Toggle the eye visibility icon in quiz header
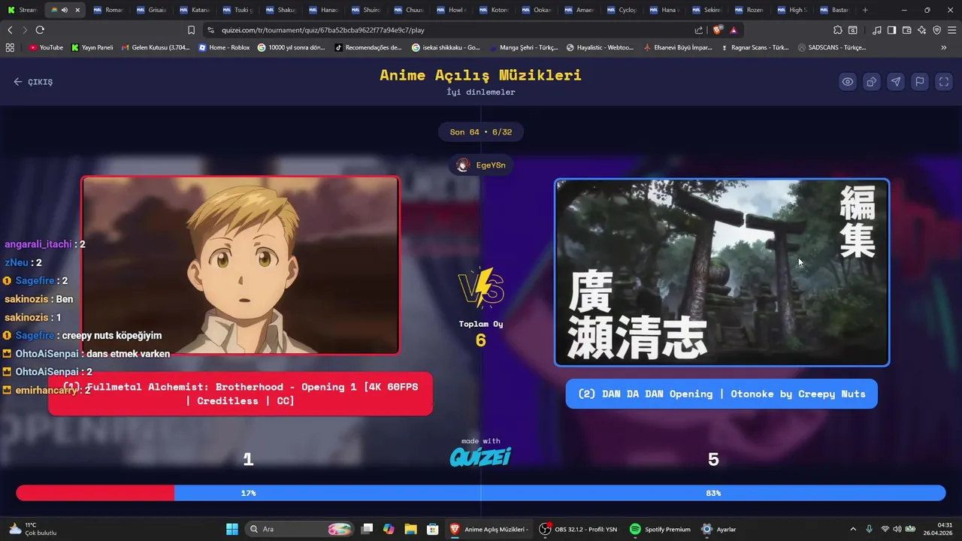 (848, 82)
